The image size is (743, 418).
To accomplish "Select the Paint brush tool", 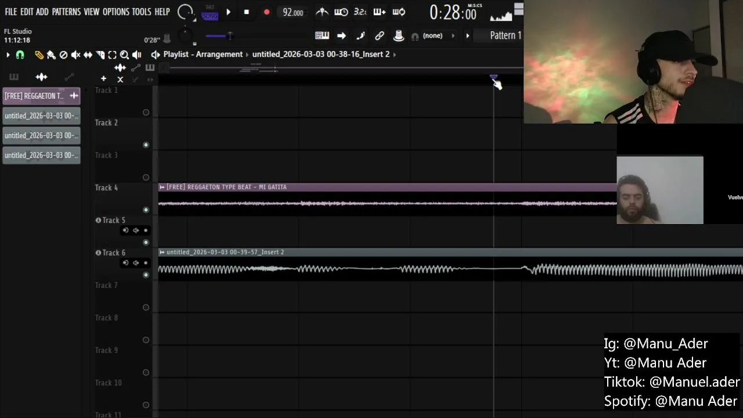I will coord(51,55).
